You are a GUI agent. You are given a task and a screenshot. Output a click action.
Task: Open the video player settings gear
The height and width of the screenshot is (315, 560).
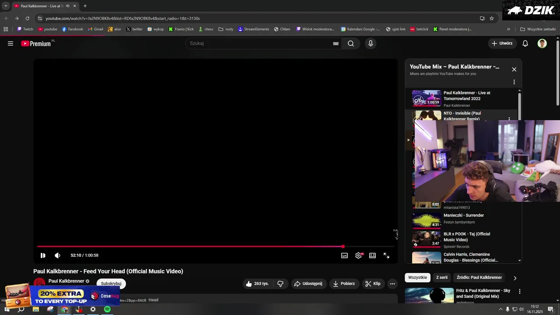[358, 255]
